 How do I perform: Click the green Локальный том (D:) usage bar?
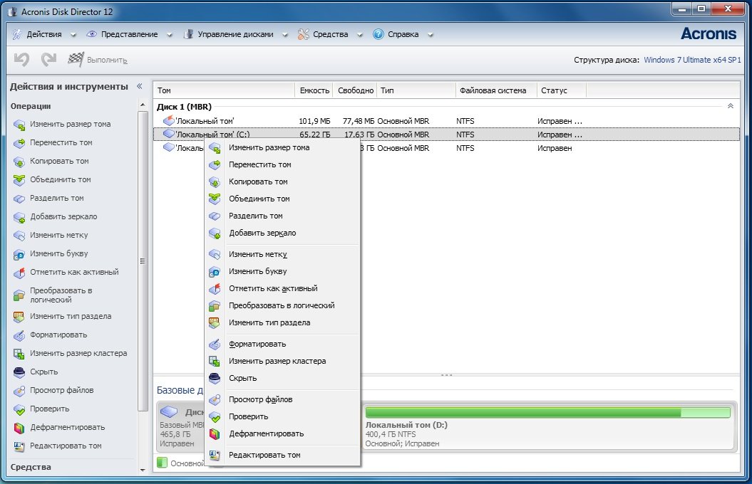(x=547, y=412)
